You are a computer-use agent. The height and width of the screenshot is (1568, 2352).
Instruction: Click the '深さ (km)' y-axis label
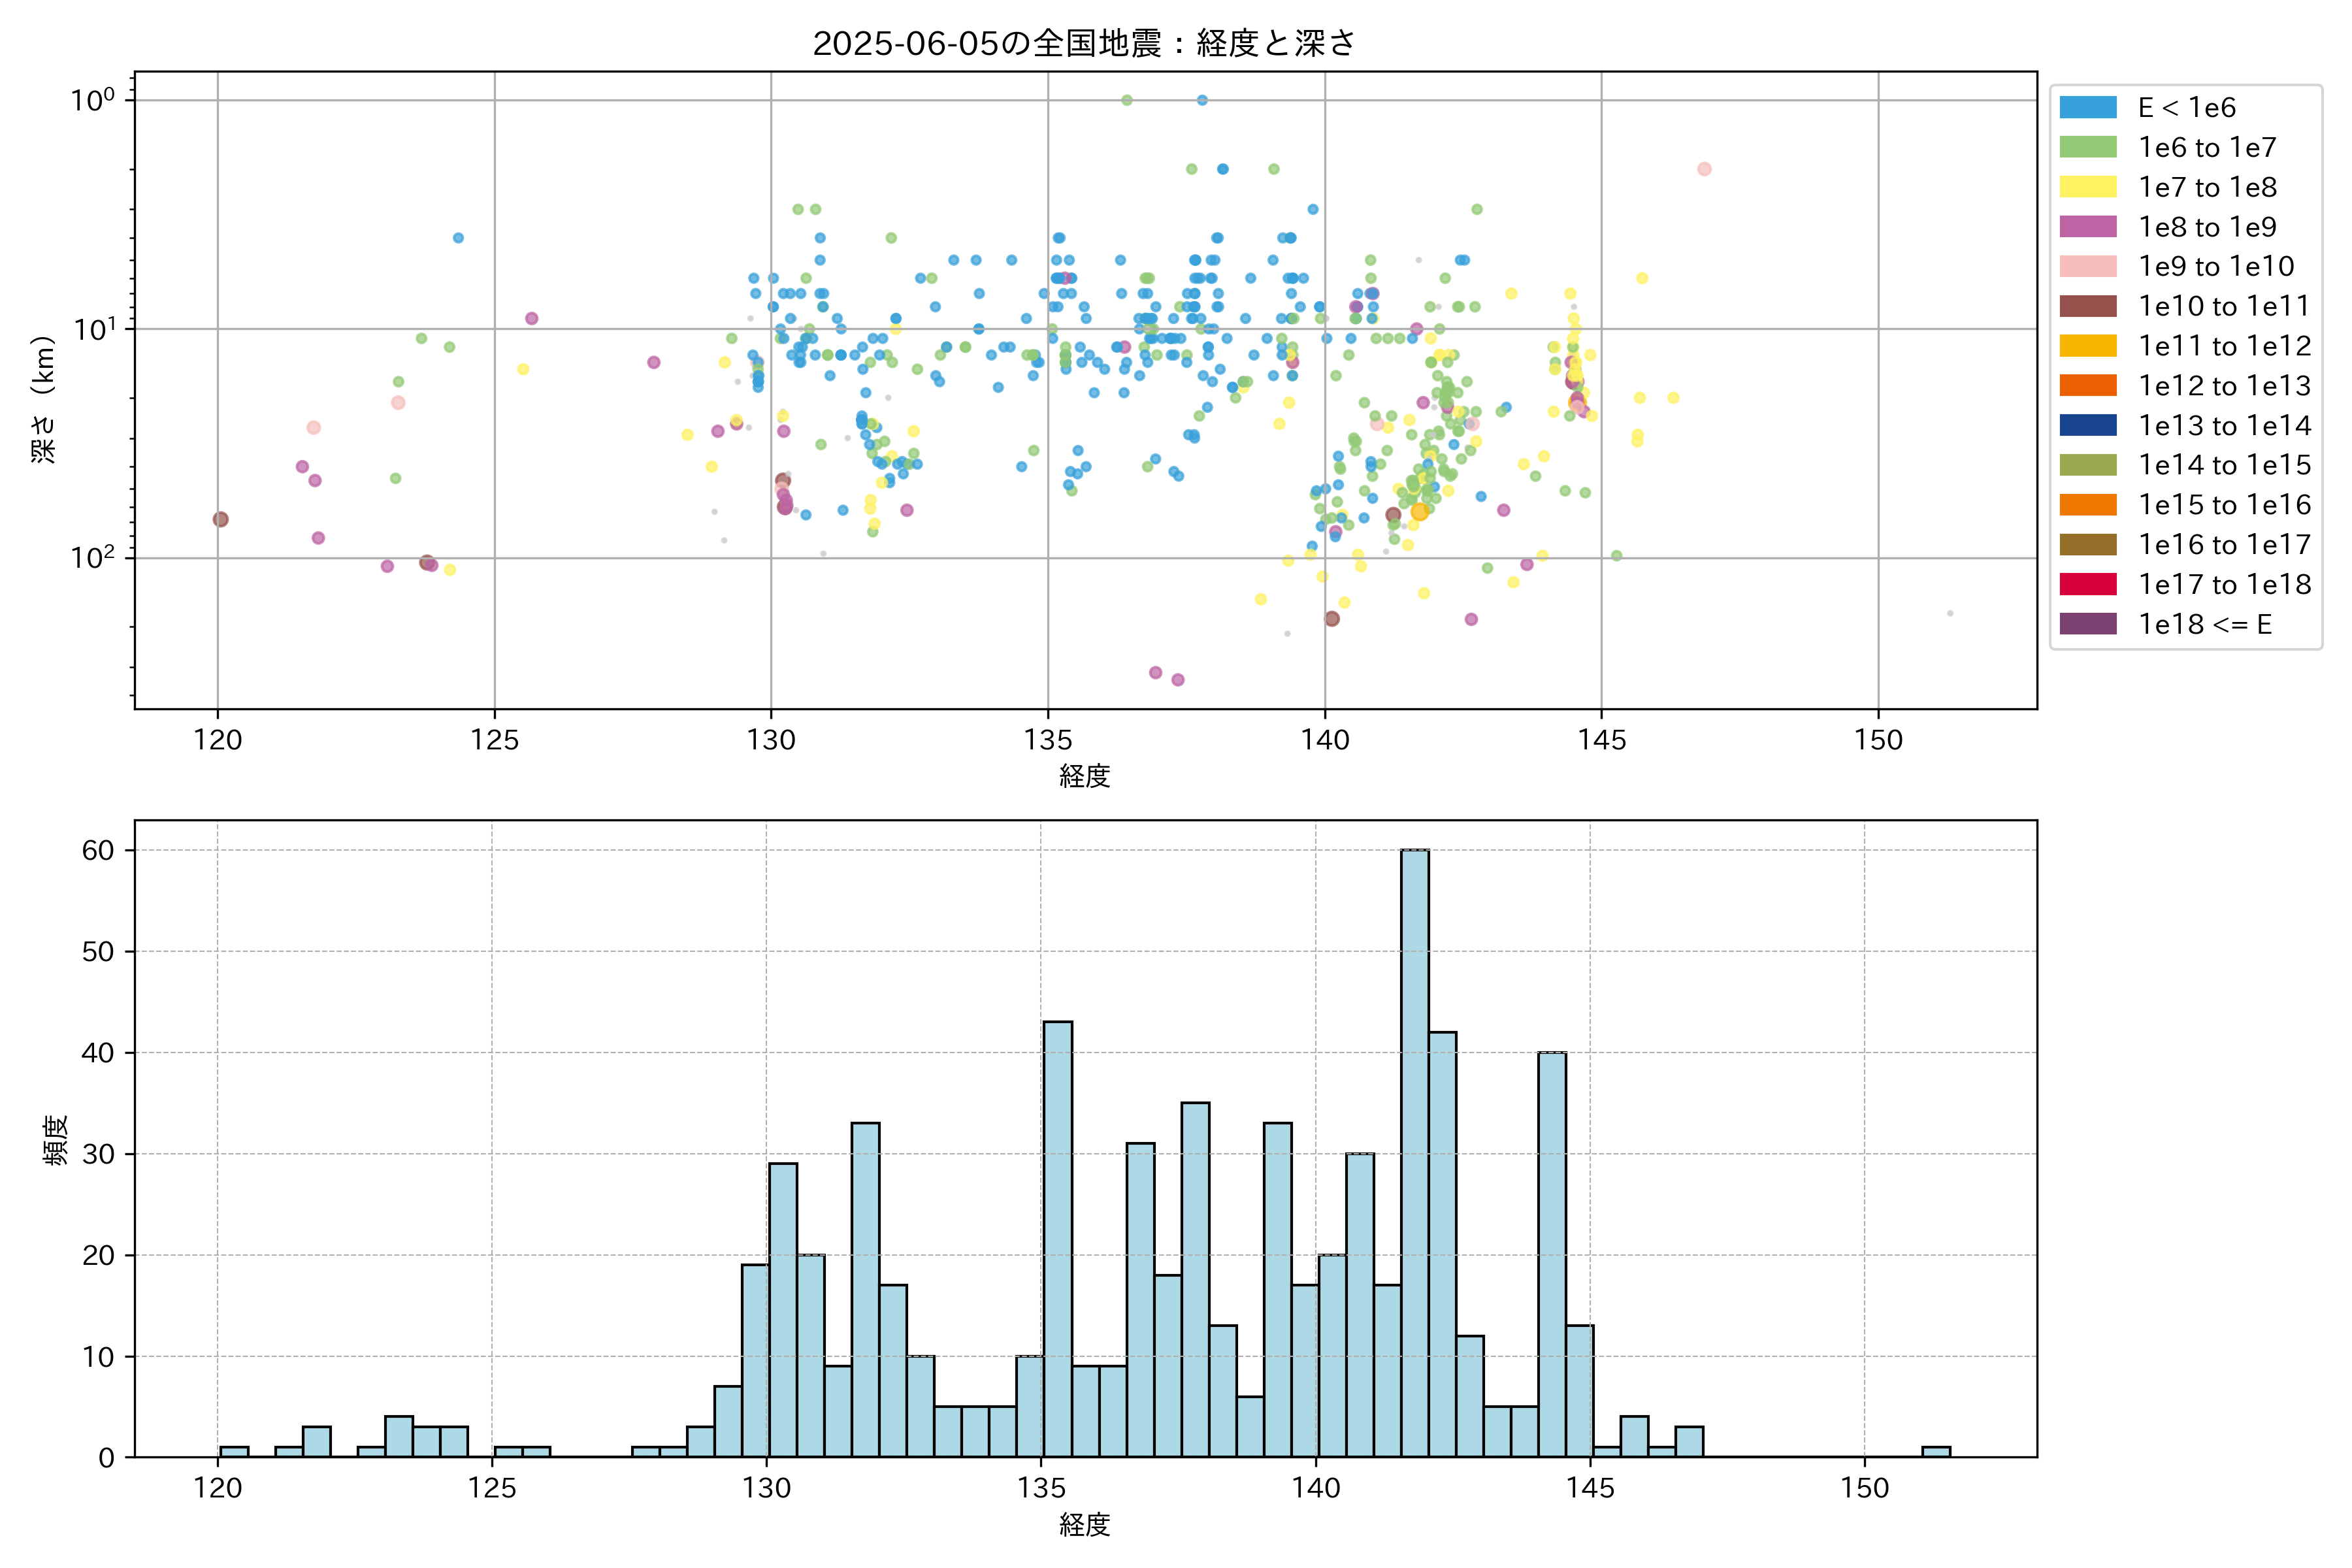(43, 399)
